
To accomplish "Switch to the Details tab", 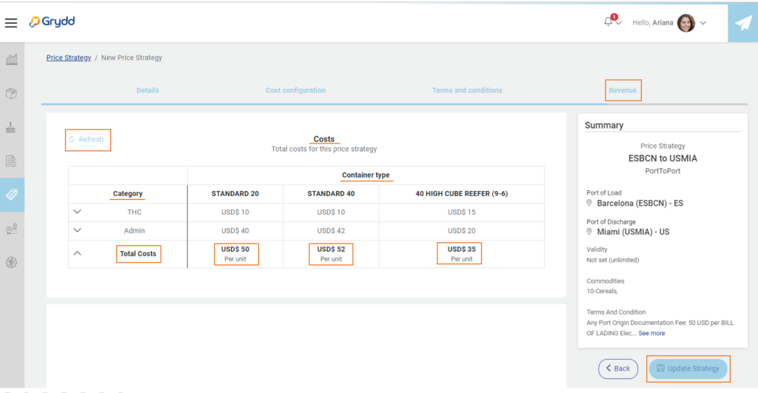I will (147, 90).
